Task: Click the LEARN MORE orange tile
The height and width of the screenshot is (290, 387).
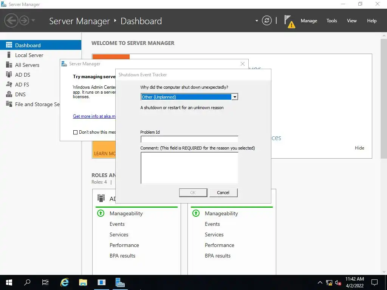Action: [x=104, y=150]
